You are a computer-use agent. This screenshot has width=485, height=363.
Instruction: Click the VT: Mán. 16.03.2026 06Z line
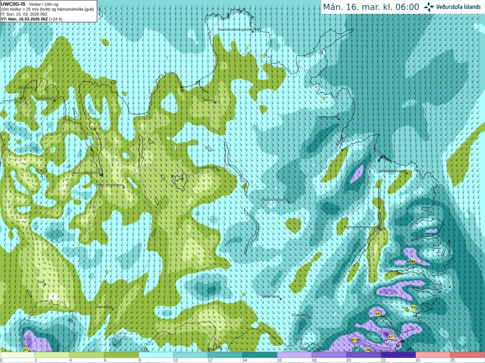click(31, 19)
